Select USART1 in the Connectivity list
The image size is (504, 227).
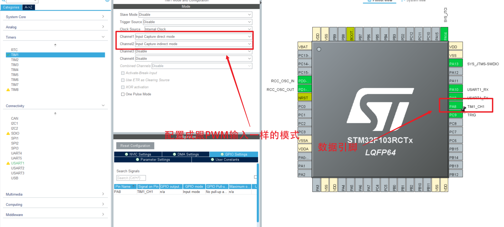[18, 163]
